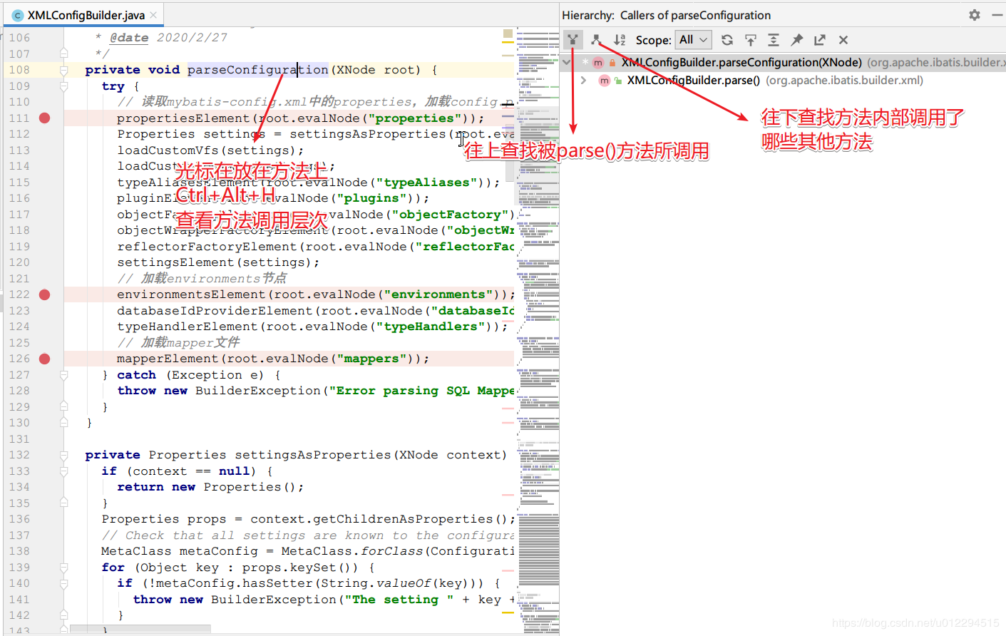This screenshot has width=1006, height=636.
Task: Fold parseConfiguration method at line 108
Action: (x=63, y=70)
